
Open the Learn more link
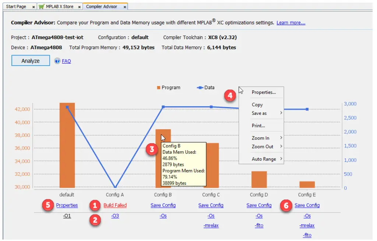290,22
